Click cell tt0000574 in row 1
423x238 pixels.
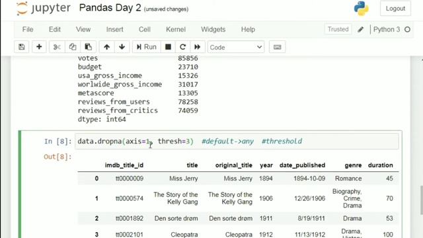pyautogui.click(x=130, y=198)
